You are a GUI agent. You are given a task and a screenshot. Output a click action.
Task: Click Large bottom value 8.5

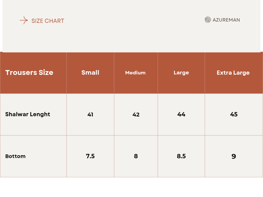pyautogui.click(x=181, y=156)
